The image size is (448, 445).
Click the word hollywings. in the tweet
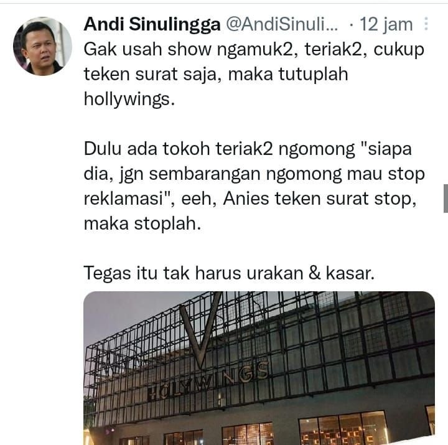[129, 99]
